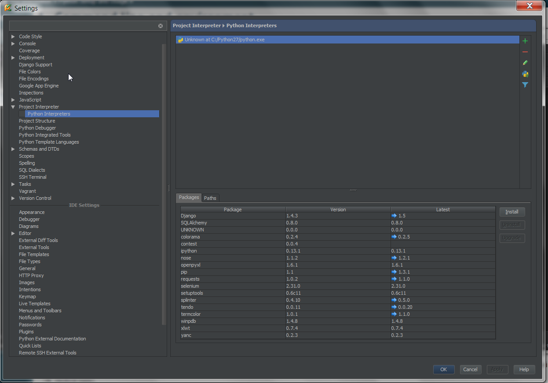The width and height of the screenshot is (548, 383).
Task: Click the upgrade arrow next to pip 1.3.1
Action: (395, 272)
